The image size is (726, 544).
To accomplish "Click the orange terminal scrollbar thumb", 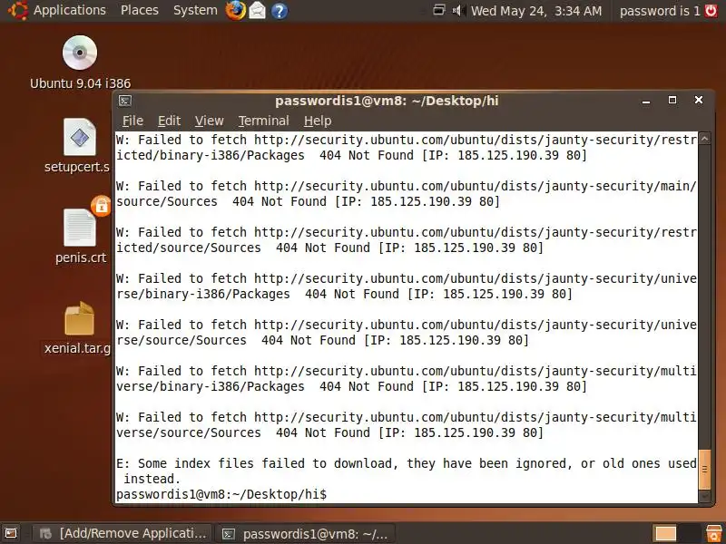I will pos(704,469).
